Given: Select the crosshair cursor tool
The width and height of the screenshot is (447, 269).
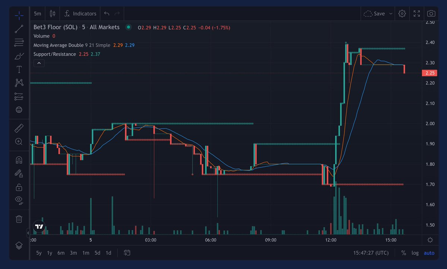Looking at the screenshot, I should (19, 15).
